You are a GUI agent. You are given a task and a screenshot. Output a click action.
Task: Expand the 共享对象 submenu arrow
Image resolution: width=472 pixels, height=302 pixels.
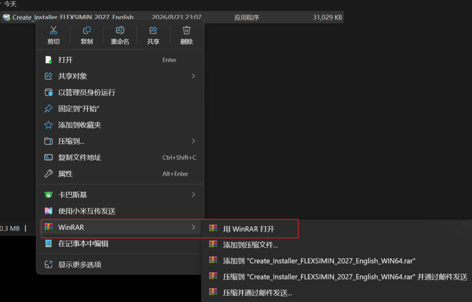pos(193,76)
